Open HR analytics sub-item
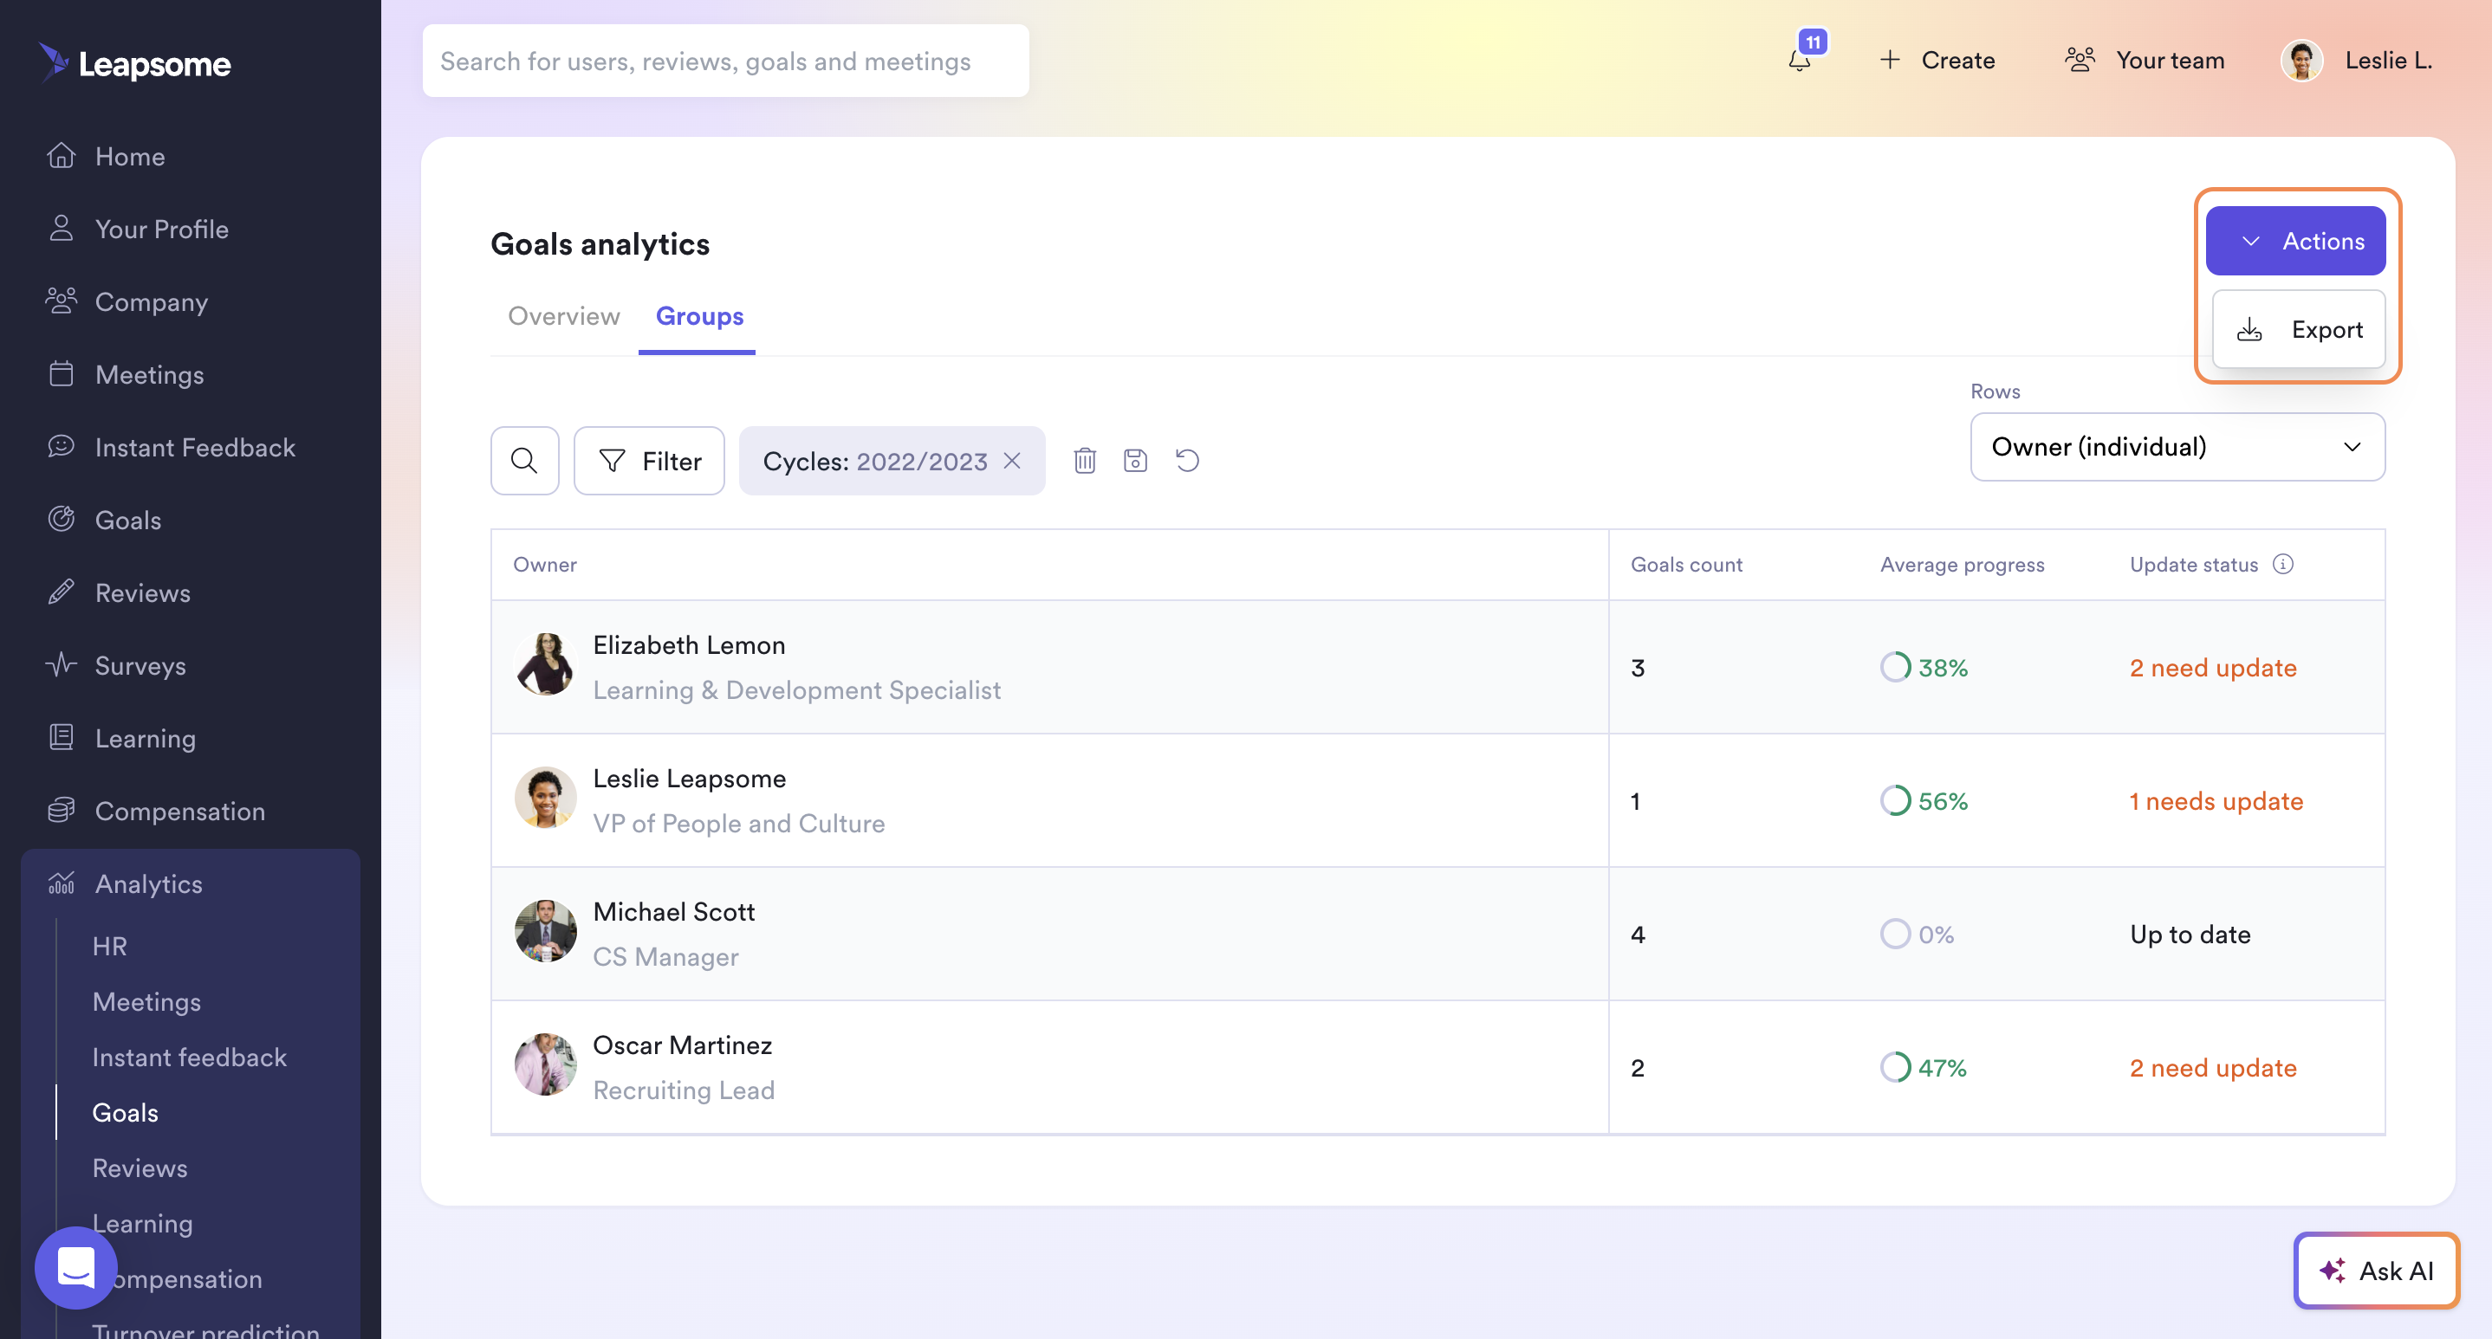2492x1339 pixels. coord(109,946)
